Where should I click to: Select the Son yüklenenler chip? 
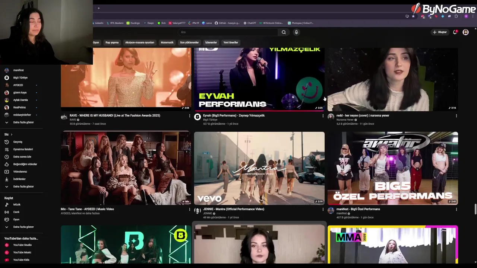[189, 42]
